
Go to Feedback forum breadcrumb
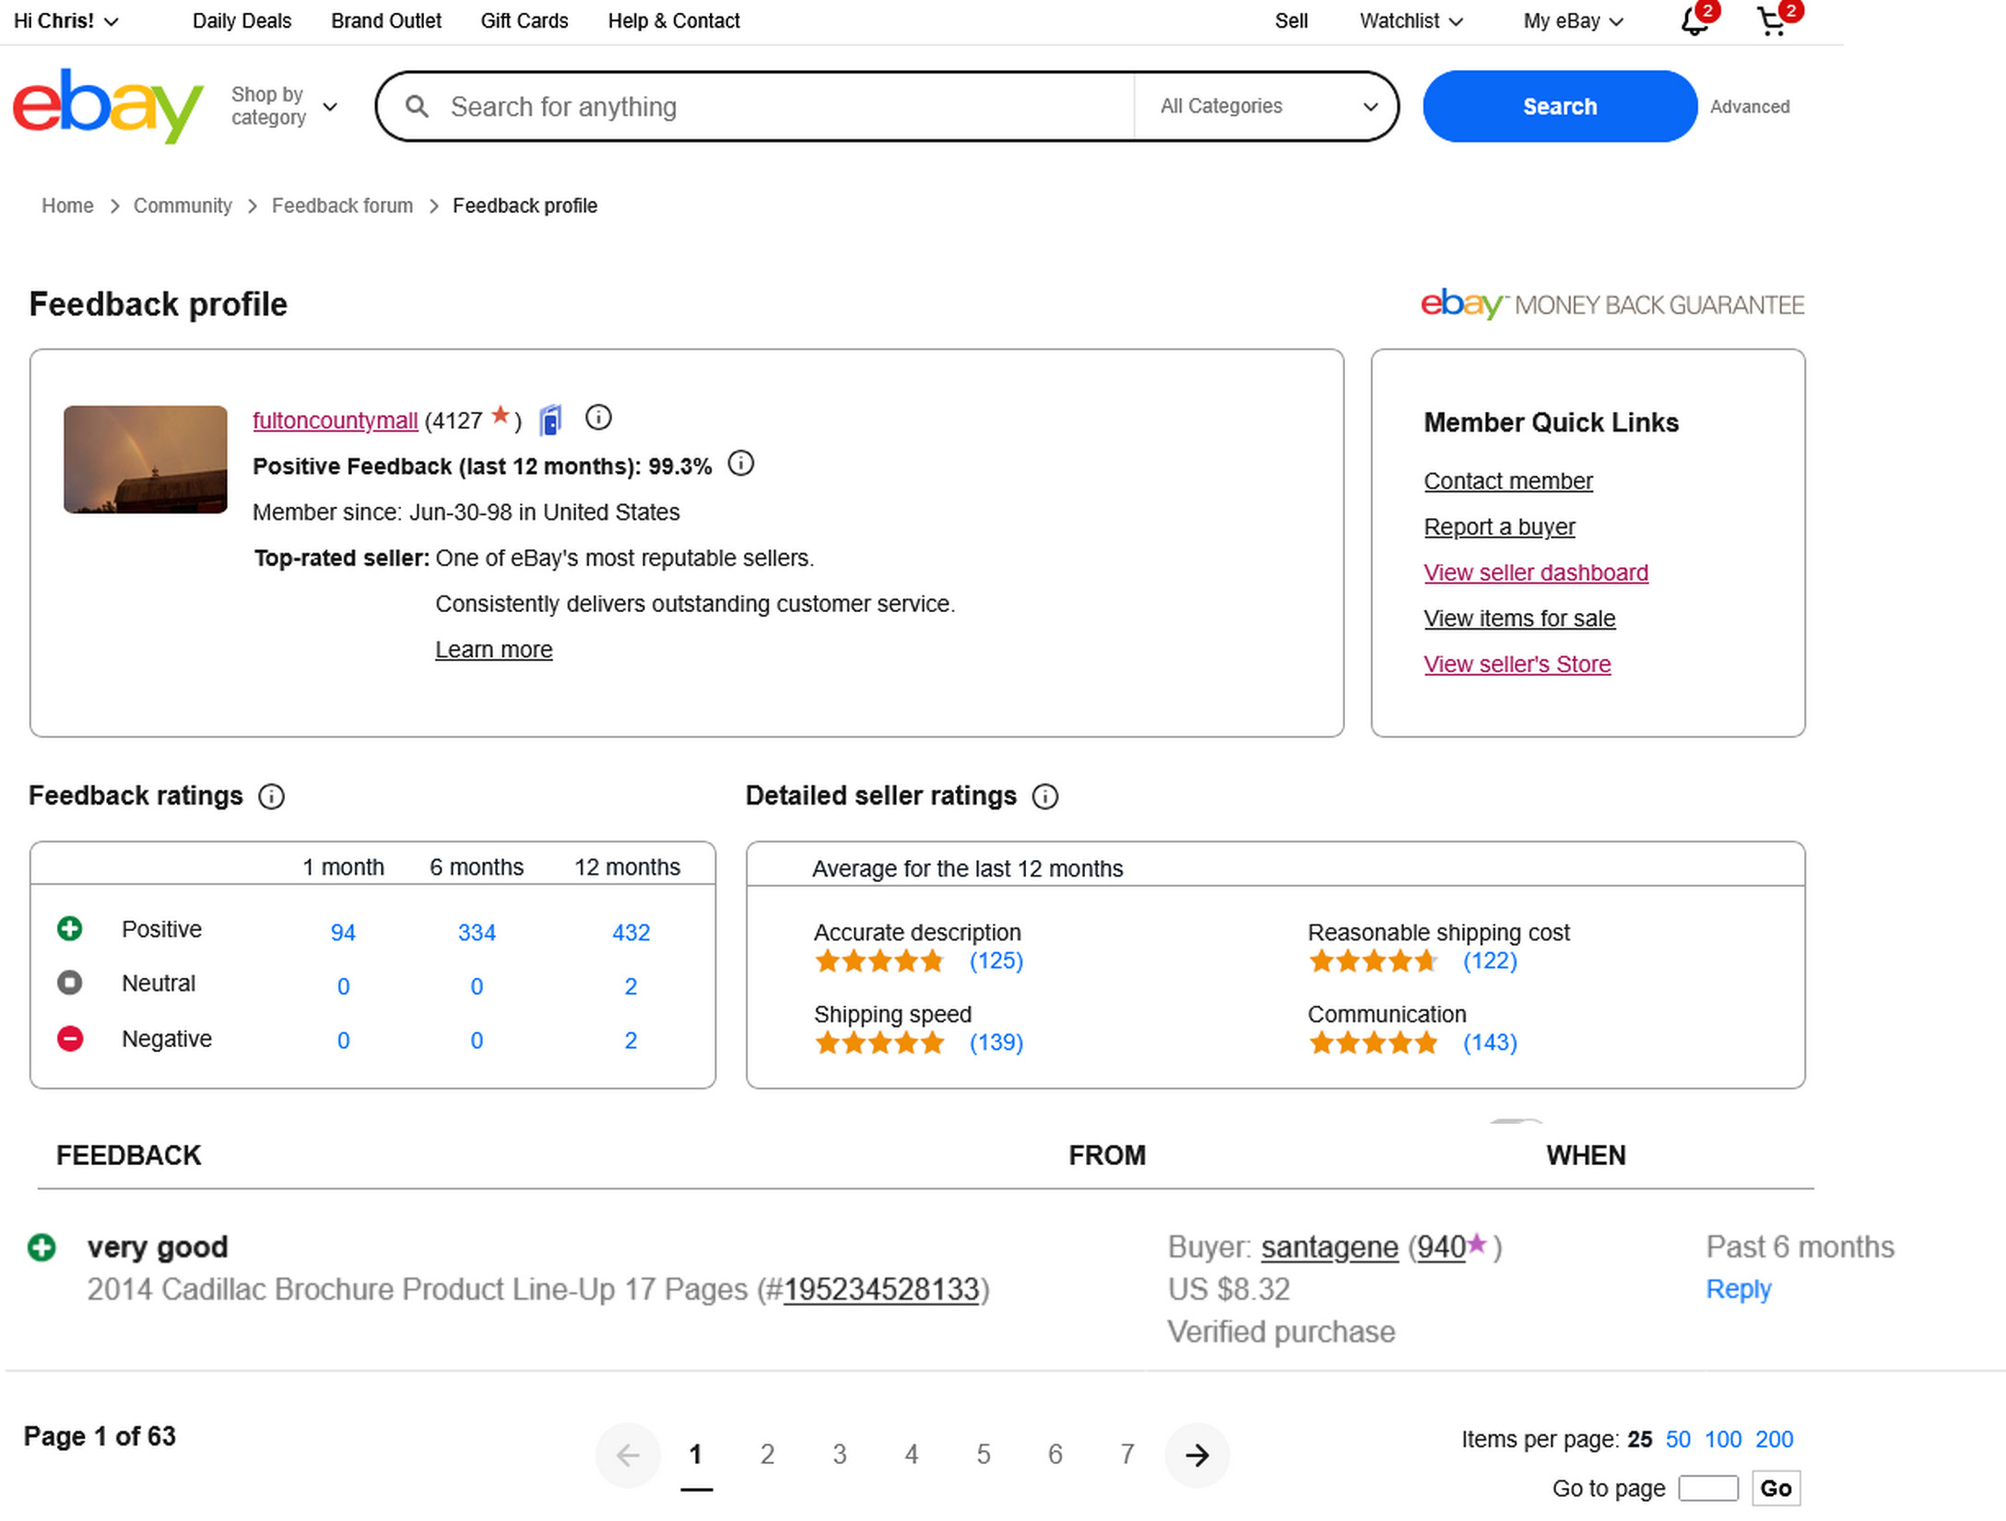coord(342,206)
